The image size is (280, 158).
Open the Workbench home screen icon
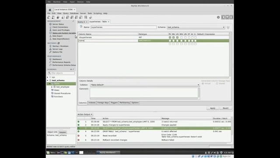pos(50,10)
